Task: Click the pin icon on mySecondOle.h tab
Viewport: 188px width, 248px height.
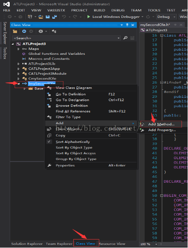Action: point(175,25)
